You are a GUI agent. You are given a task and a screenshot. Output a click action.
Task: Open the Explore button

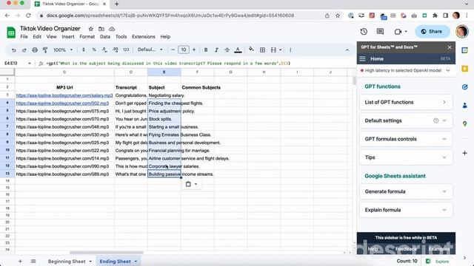pos(437,262)
